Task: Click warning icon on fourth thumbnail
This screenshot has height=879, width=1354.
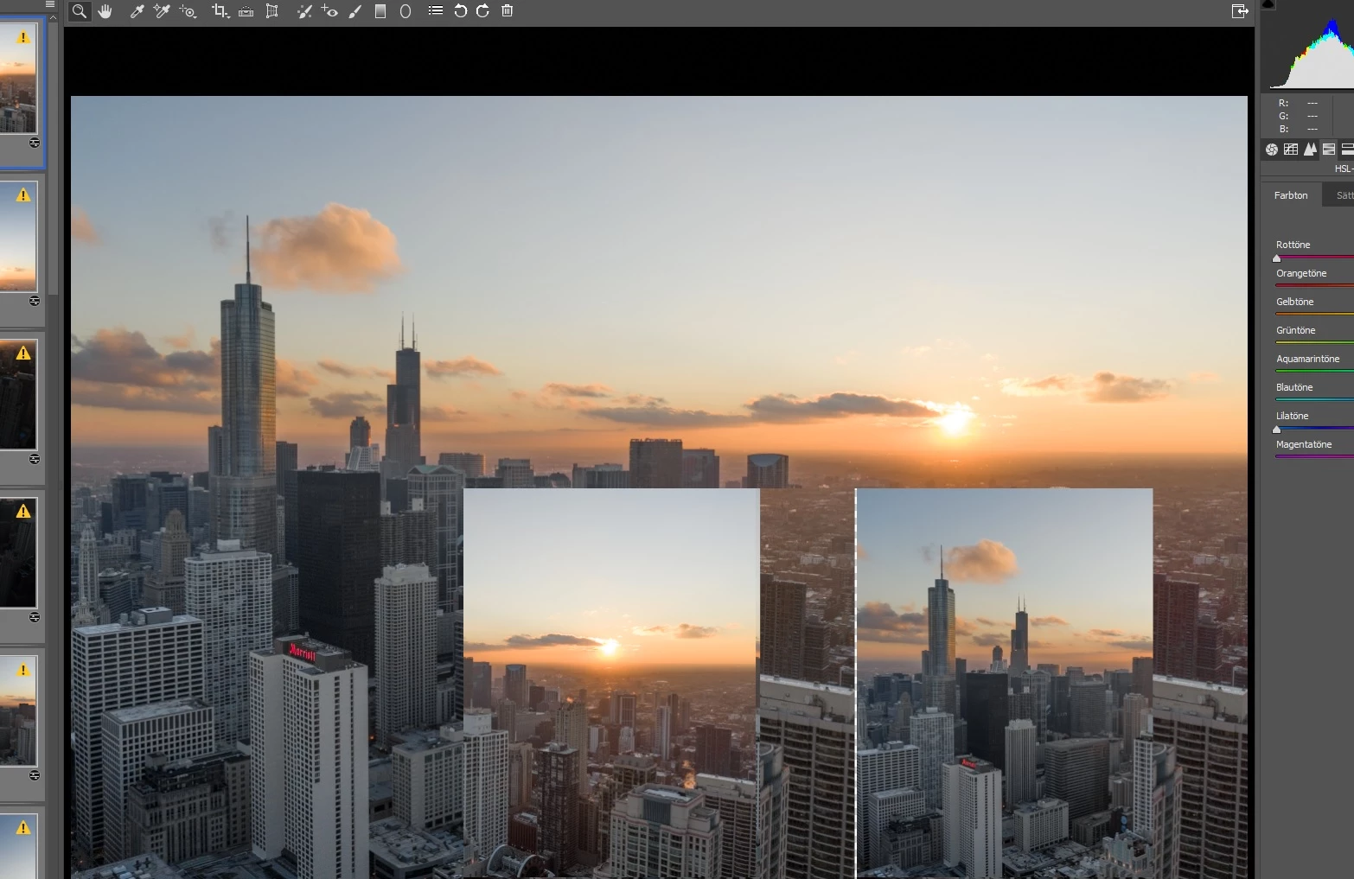Action: click(x=23, y=511)
